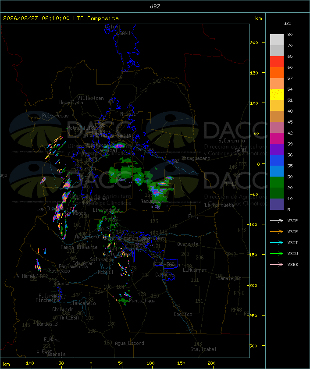The width and height of the screenshot is (310, 369).
Task: Click the VBCR legend label
Action: (292, 231)
